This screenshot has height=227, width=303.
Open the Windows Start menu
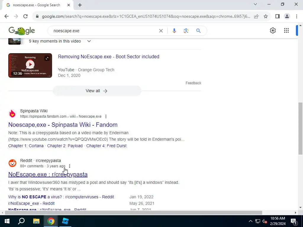[x=7, y=221]
